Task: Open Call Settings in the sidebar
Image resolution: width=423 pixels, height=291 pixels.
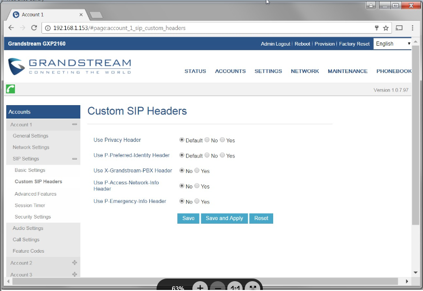Action: [26, 240]
